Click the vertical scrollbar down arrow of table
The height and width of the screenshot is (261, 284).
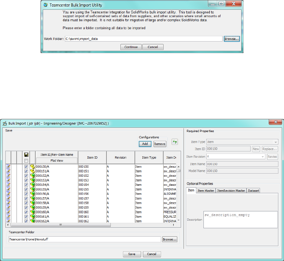(179, 220)
